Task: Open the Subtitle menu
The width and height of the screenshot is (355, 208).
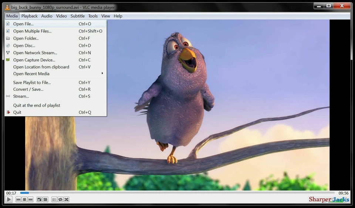Action: click(77, 16)
